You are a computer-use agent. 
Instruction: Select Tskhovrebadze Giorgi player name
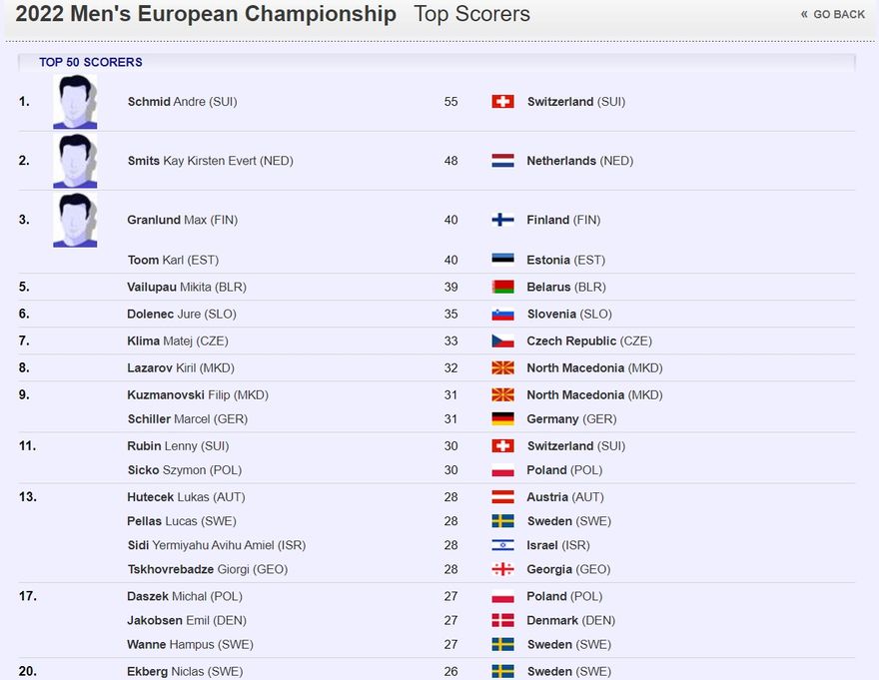(x=208, y=569)
